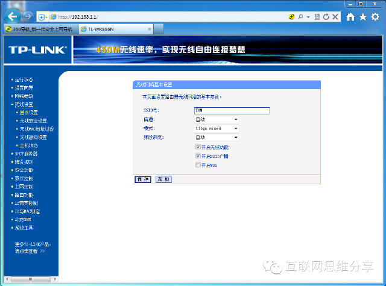Enable the 开启WDS checkbox
Image resolution: width=386 pixels, height=286 pixels.
[x=198, y=164]
